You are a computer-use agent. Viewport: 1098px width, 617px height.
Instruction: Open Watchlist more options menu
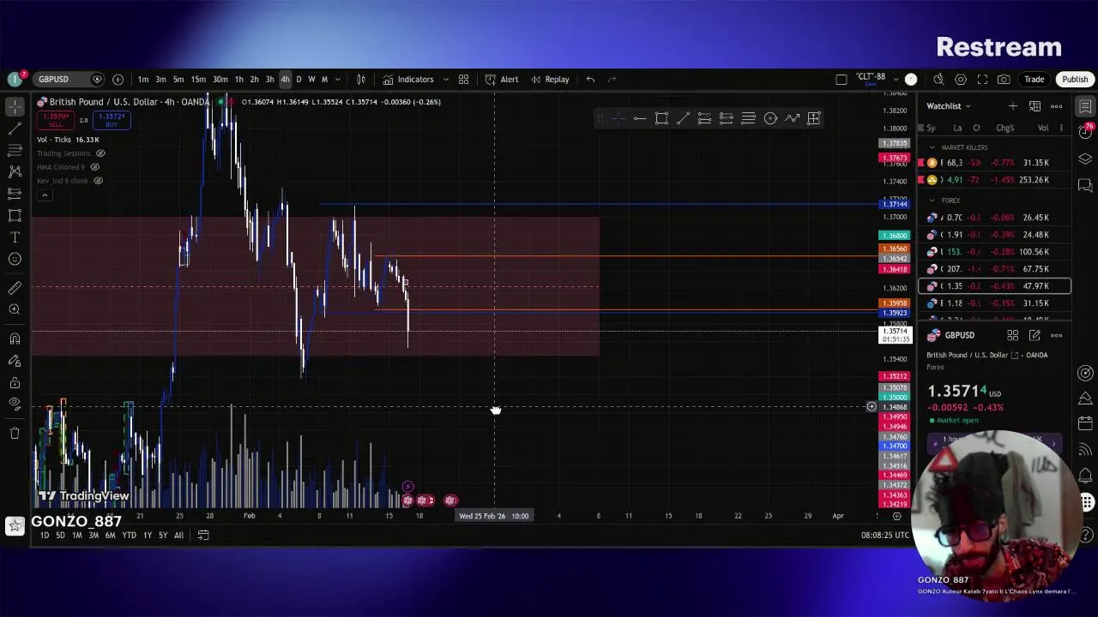1057,106
